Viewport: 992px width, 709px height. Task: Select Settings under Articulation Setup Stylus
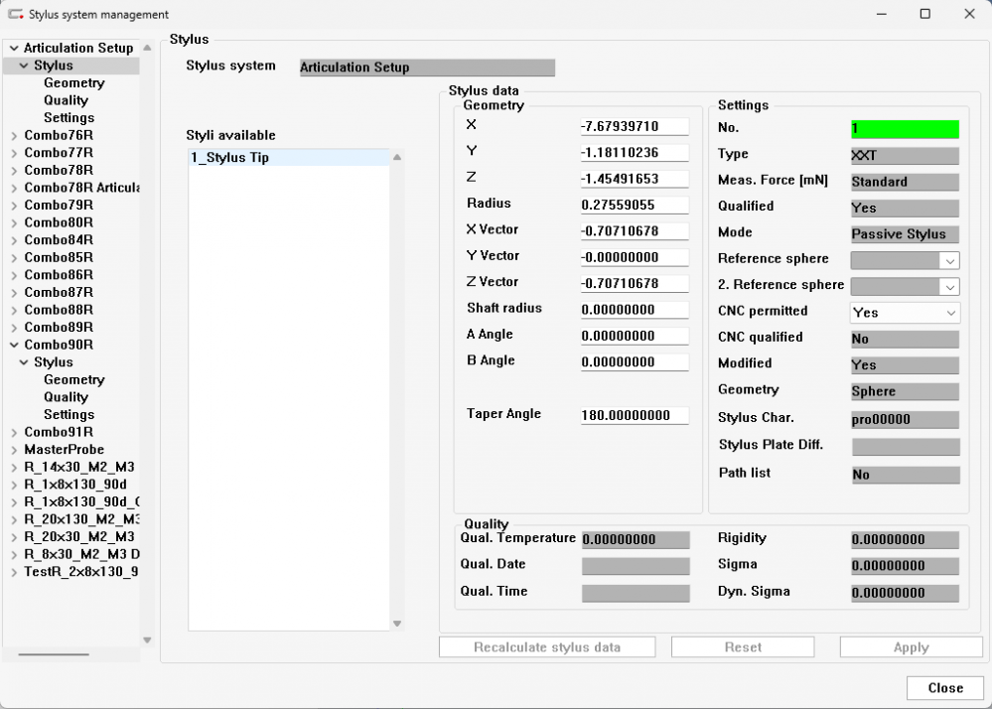click(69, 118)
